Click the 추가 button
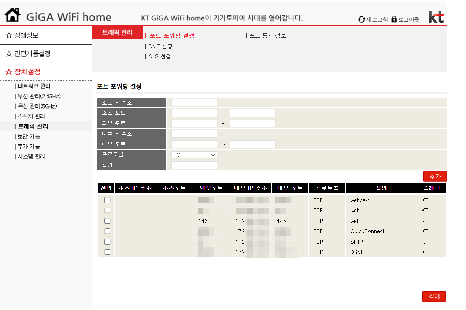Image resolution: width=466 pixels, height=310 pixels. click(435, 176)
